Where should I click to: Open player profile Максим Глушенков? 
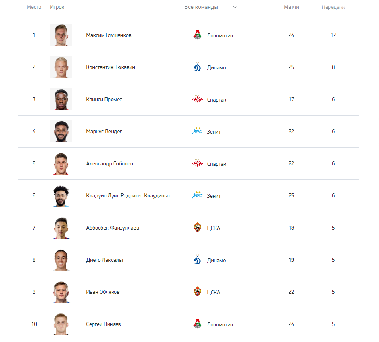[109, 35]
